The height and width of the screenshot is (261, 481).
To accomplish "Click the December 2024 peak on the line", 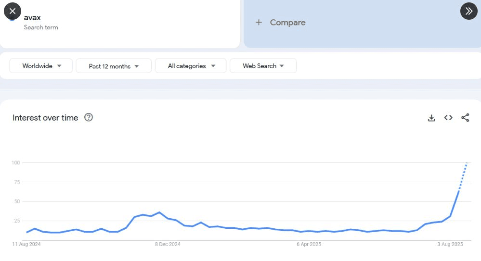I will 159,212.
